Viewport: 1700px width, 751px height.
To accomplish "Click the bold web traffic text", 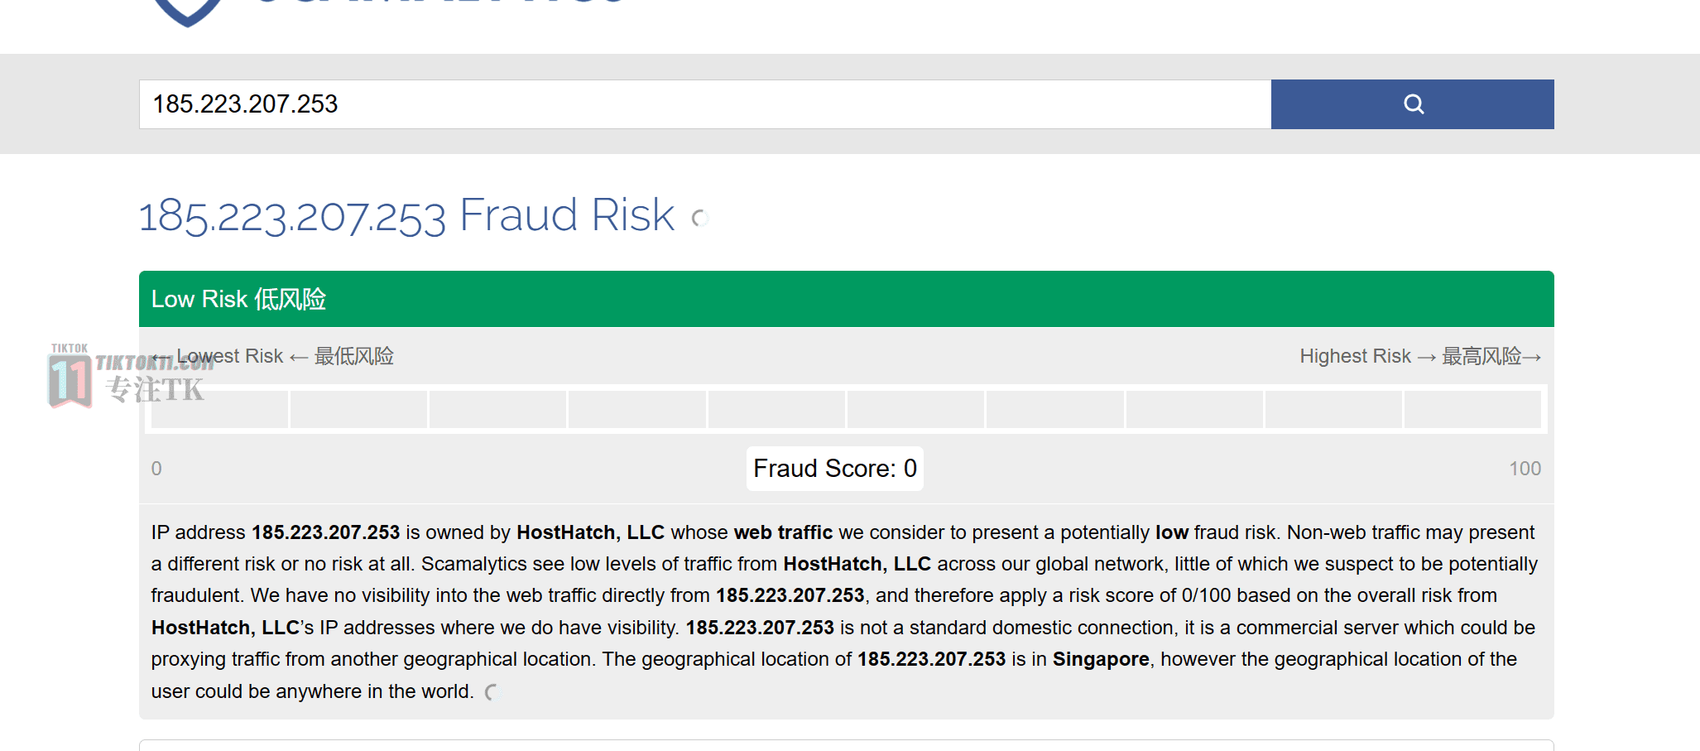I will pos(783,532).
